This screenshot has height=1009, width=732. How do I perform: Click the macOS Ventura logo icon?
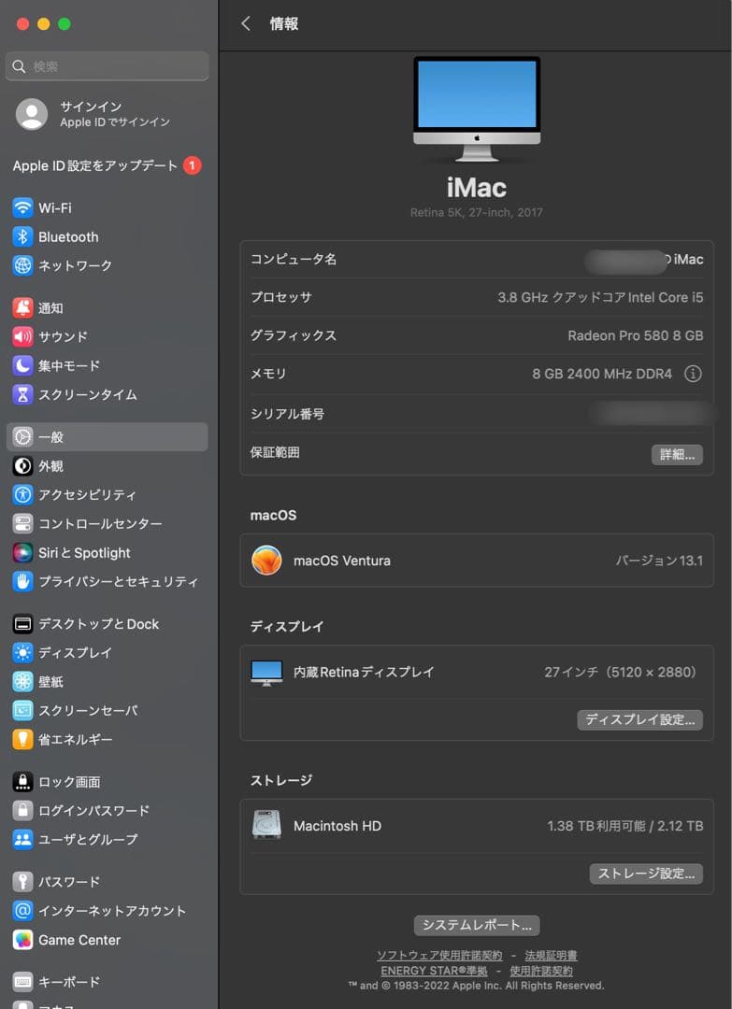point(266,561)
